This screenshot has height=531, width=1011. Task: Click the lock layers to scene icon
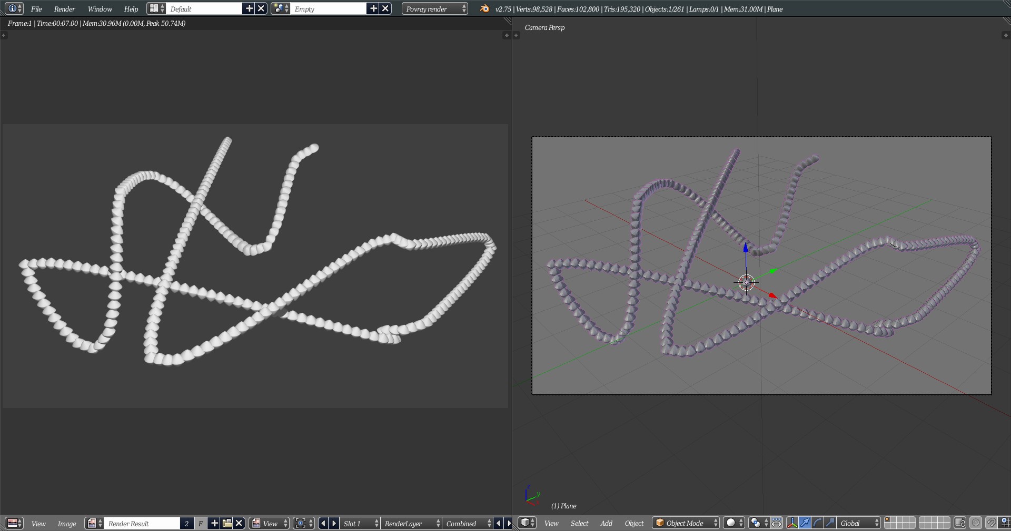[x=959, y=523]
